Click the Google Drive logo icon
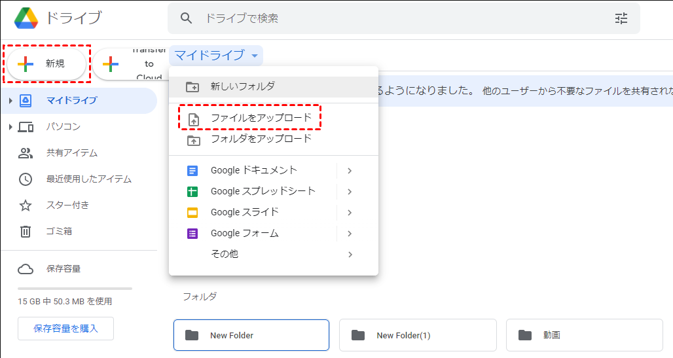673x358 pixels. coord(26,18)
